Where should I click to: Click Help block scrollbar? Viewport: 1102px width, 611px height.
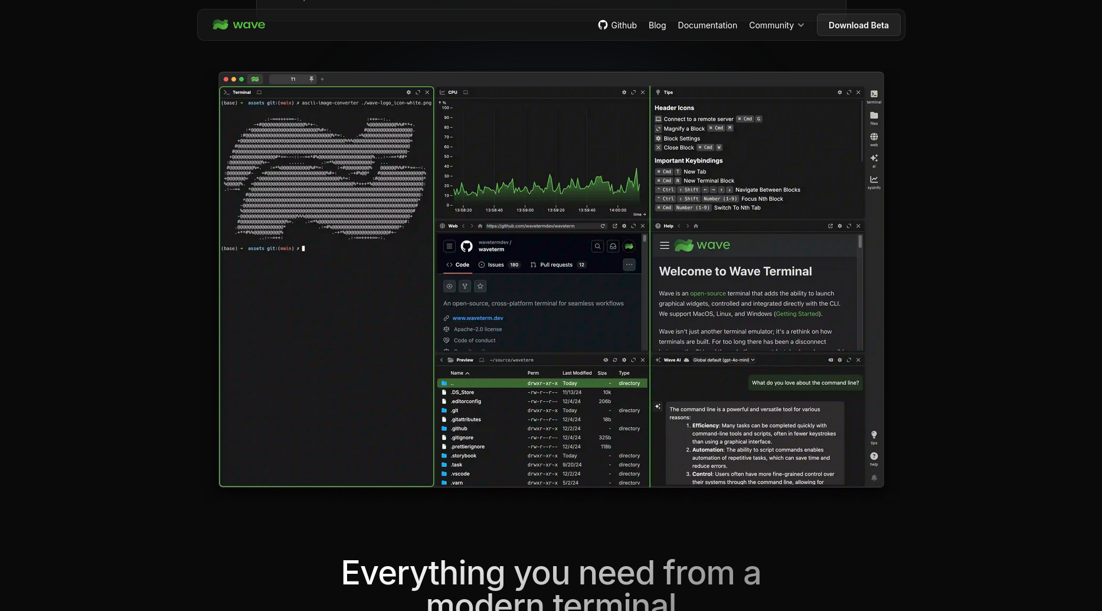click(x=860, y=241)
